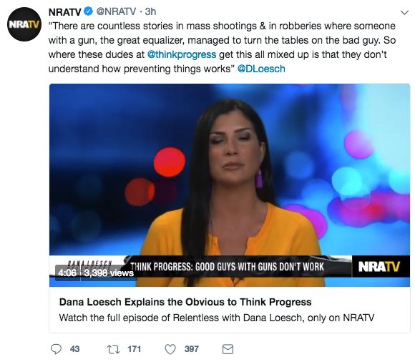
Task: Open the 3h timestamp permalink
Action: (150, 11)
